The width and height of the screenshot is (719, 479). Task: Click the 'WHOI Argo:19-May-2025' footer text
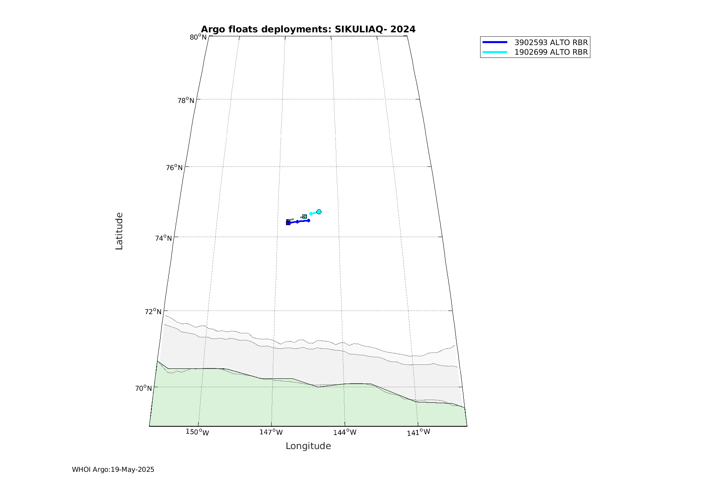[113, 469]
